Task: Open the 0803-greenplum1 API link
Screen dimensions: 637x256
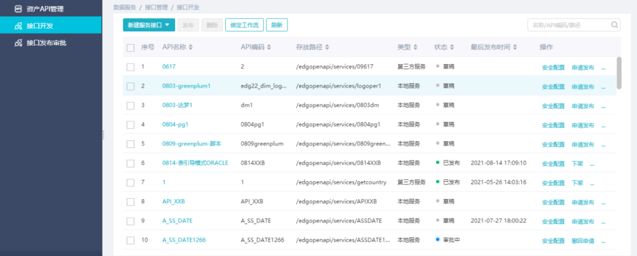Action: pos(186,86)
